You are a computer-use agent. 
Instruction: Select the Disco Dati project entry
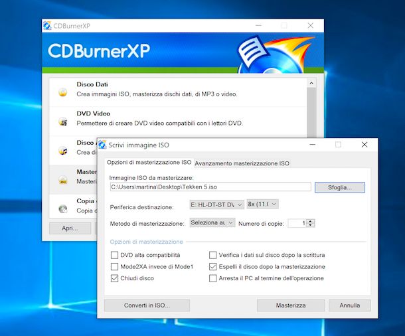coord(178,92)
